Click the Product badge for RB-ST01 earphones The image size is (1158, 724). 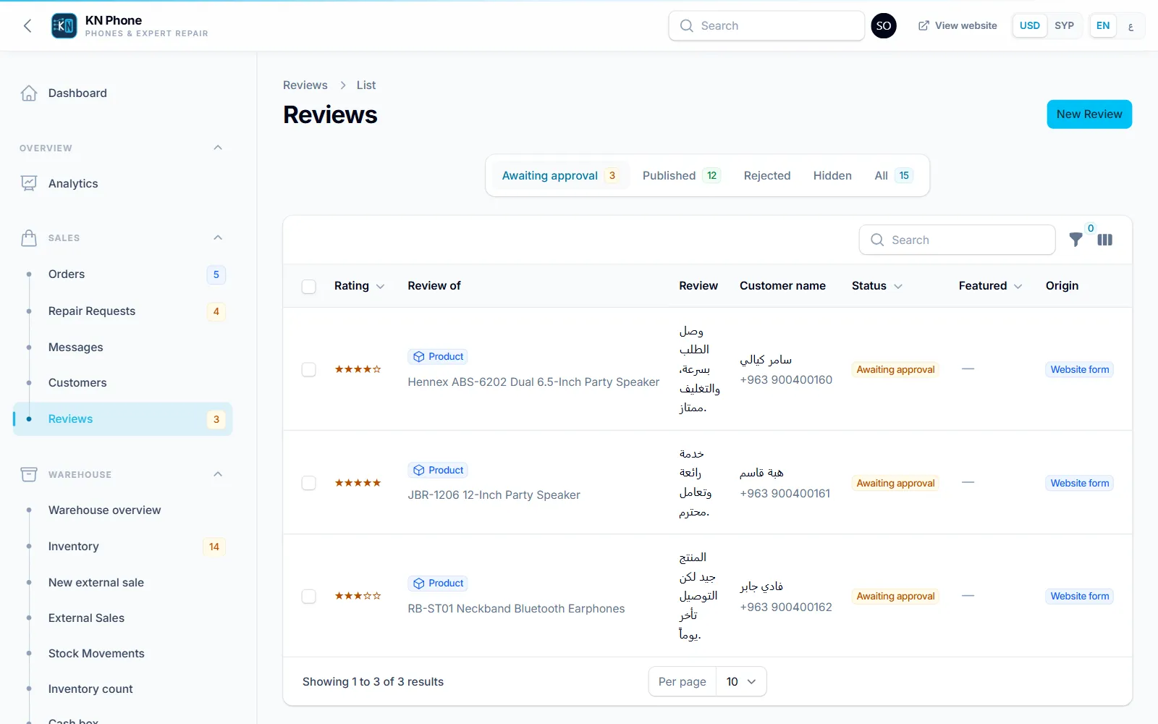point(439,584)
